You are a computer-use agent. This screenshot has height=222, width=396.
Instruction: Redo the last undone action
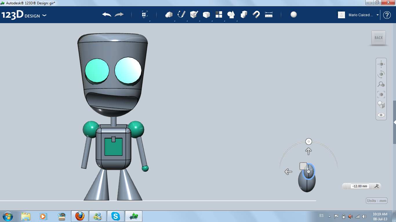coord(119,14)
